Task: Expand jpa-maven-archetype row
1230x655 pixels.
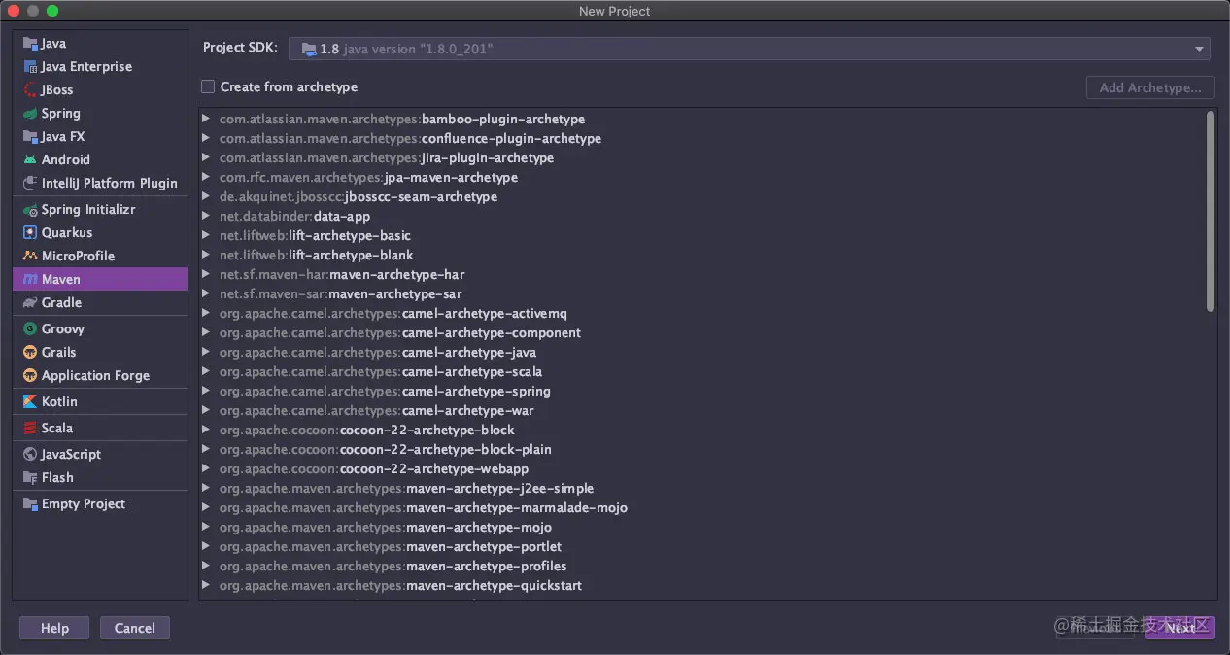Action: pyautogui.click(x=206, y=177)
